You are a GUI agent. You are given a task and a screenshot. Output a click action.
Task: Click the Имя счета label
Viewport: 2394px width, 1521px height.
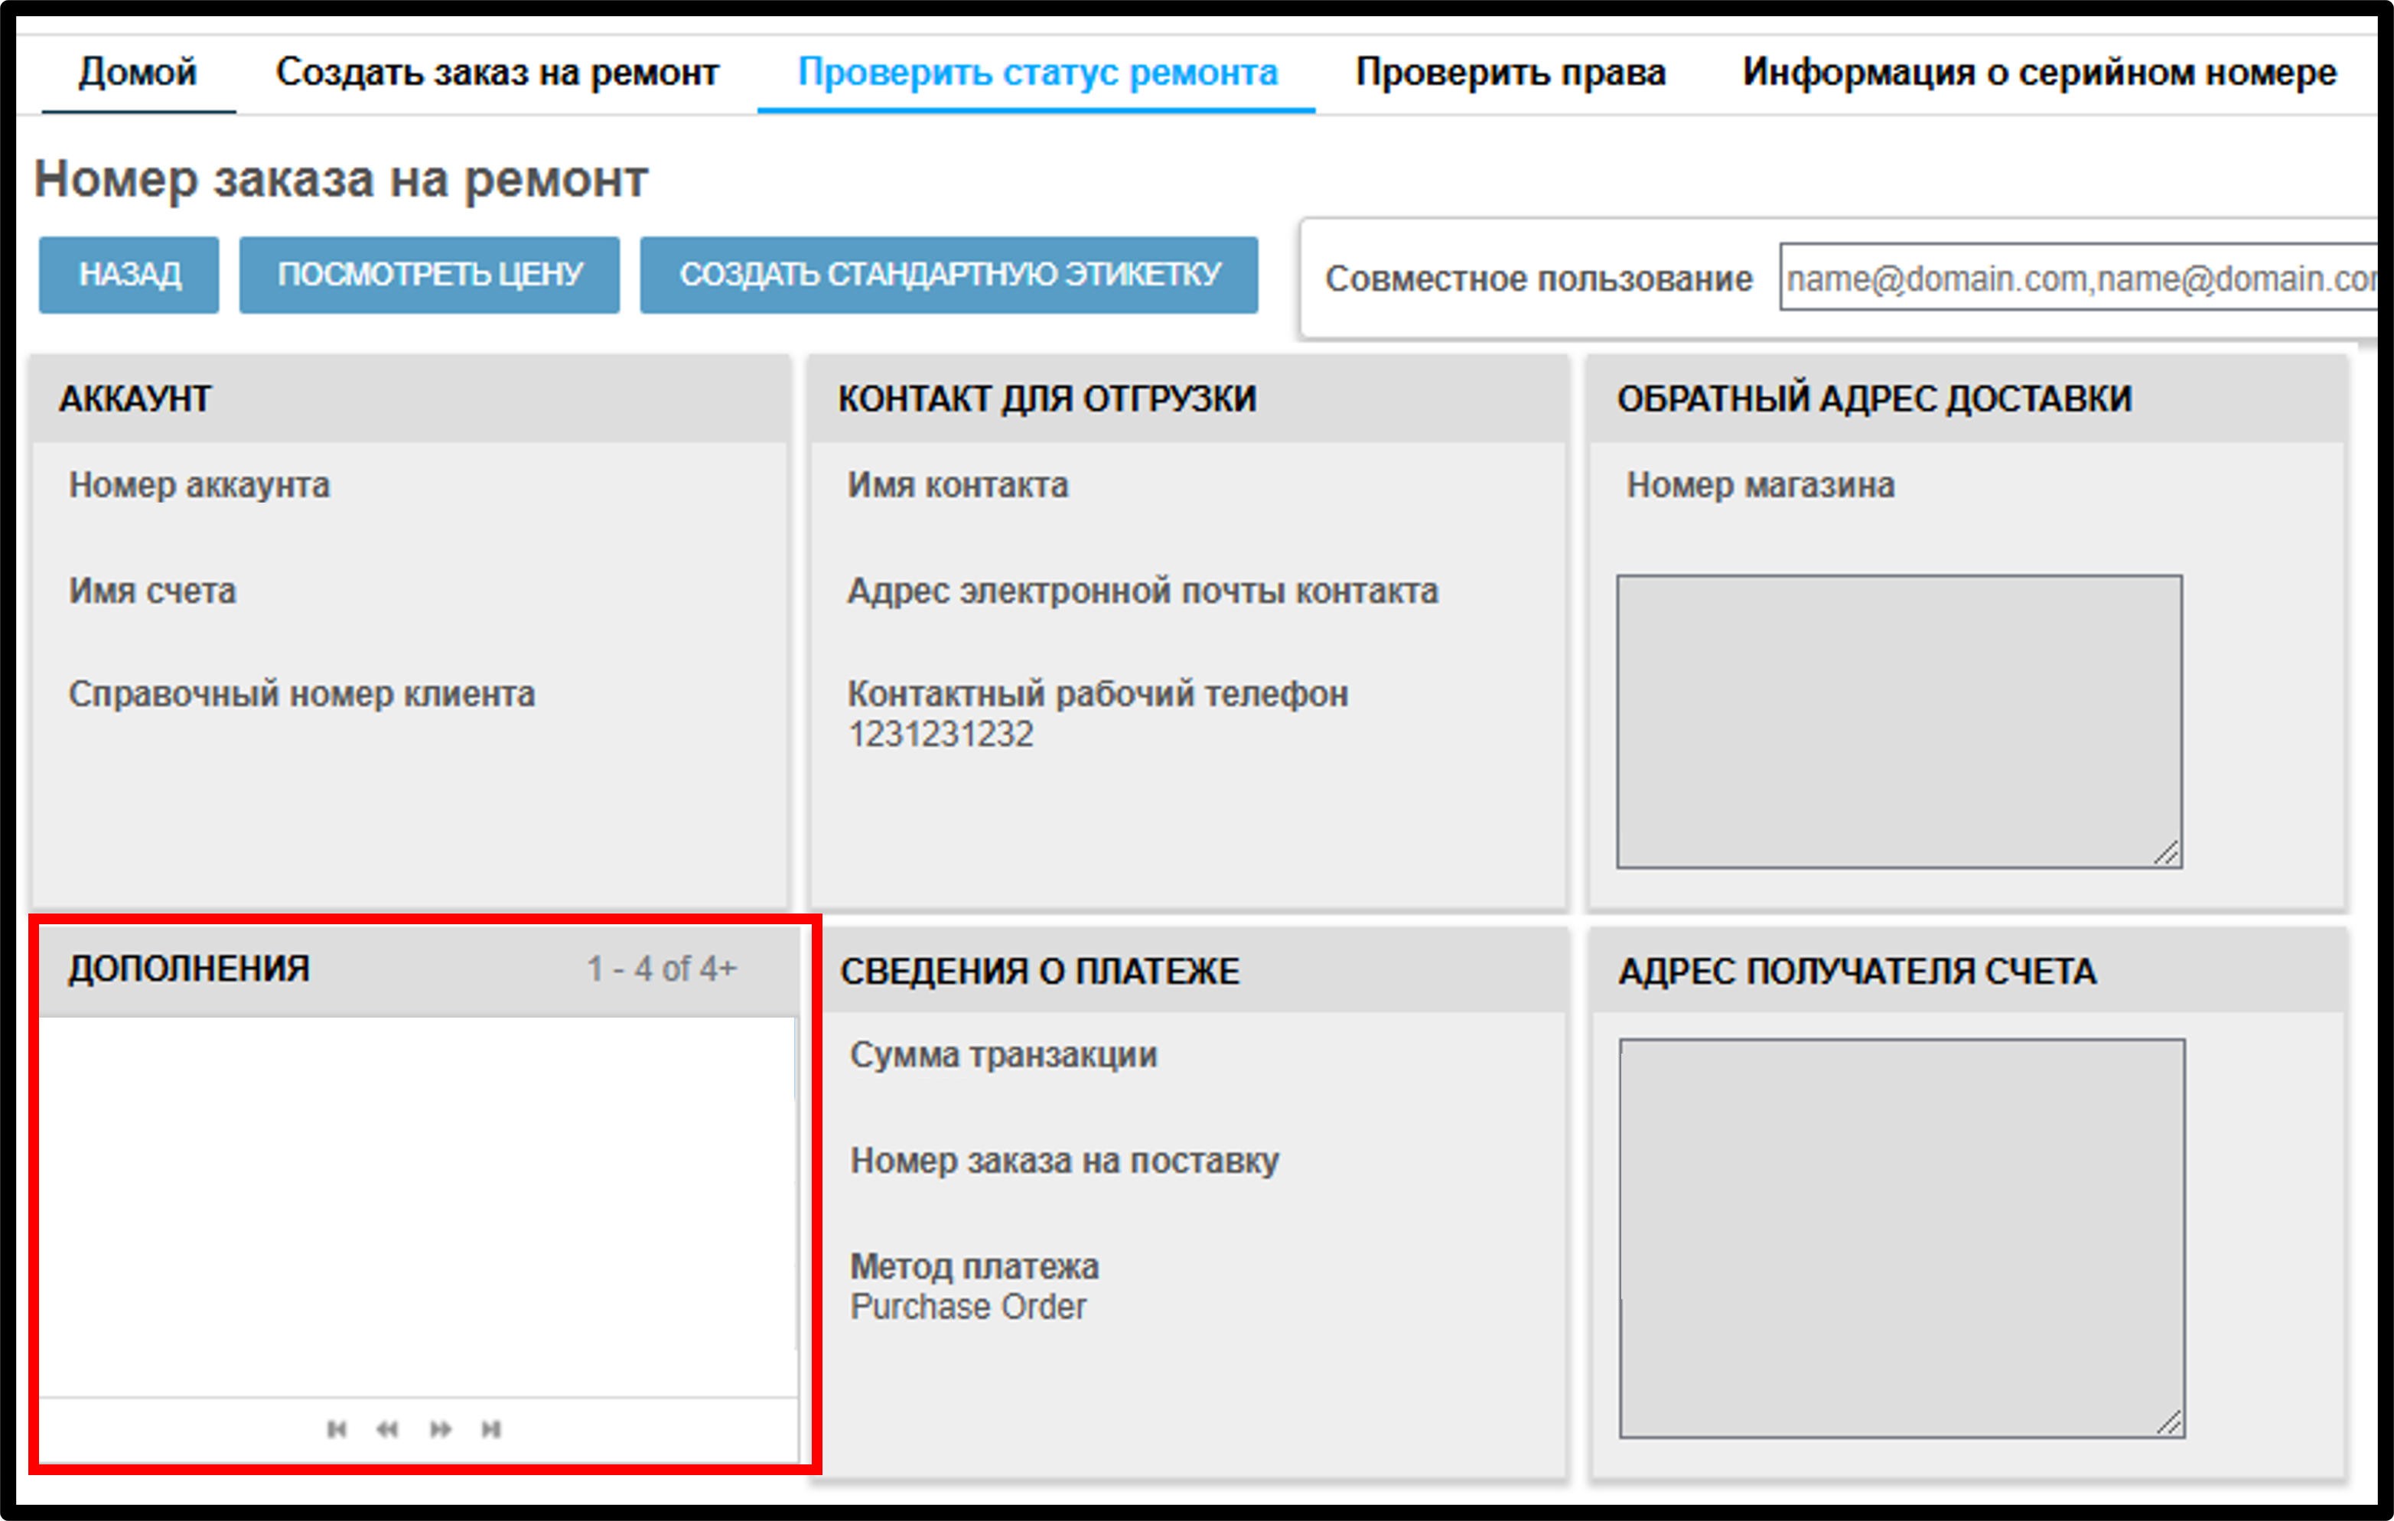tap(152, 591)
